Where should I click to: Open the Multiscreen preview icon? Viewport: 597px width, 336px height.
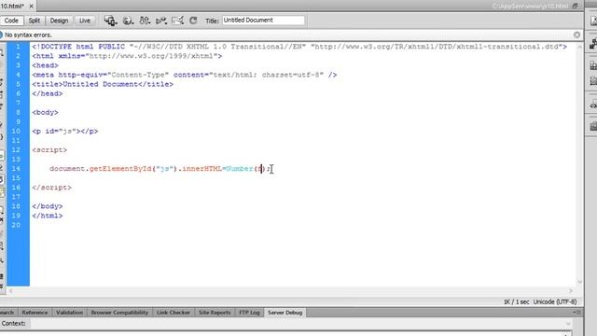[x=110, y=21]
